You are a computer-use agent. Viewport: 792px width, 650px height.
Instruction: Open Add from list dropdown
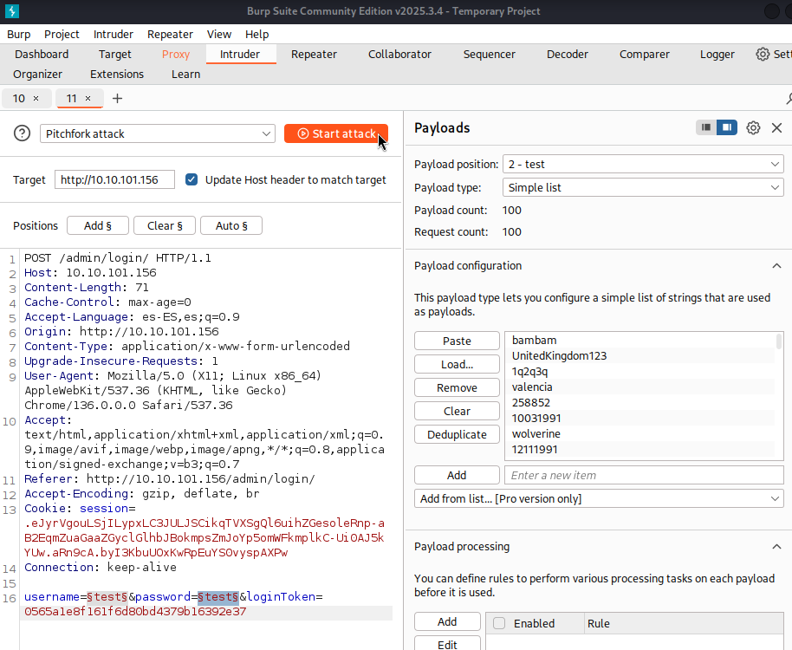pyautogui.click(x=599, y=498)
